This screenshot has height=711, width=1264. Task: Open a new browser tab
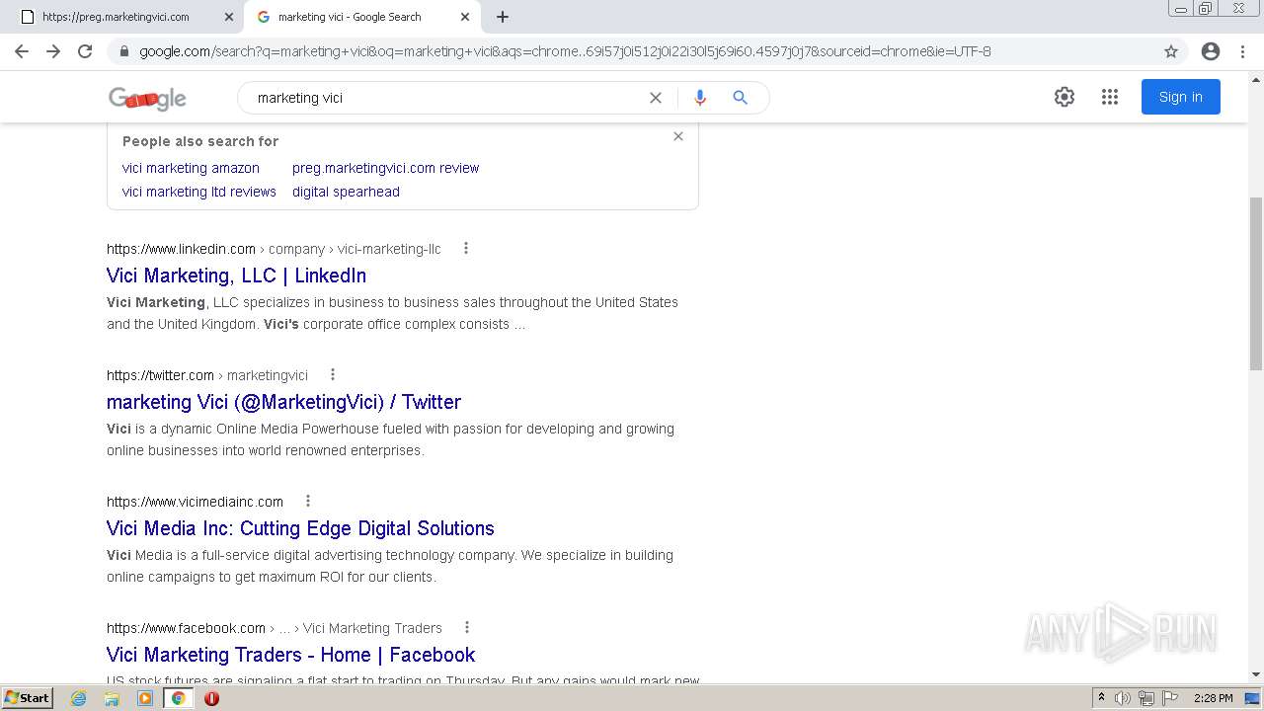(x=503, y=17)
